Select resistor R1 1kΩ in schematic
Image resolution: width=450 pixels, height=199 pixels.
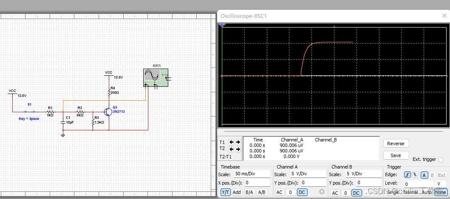(x=50, y=112)
